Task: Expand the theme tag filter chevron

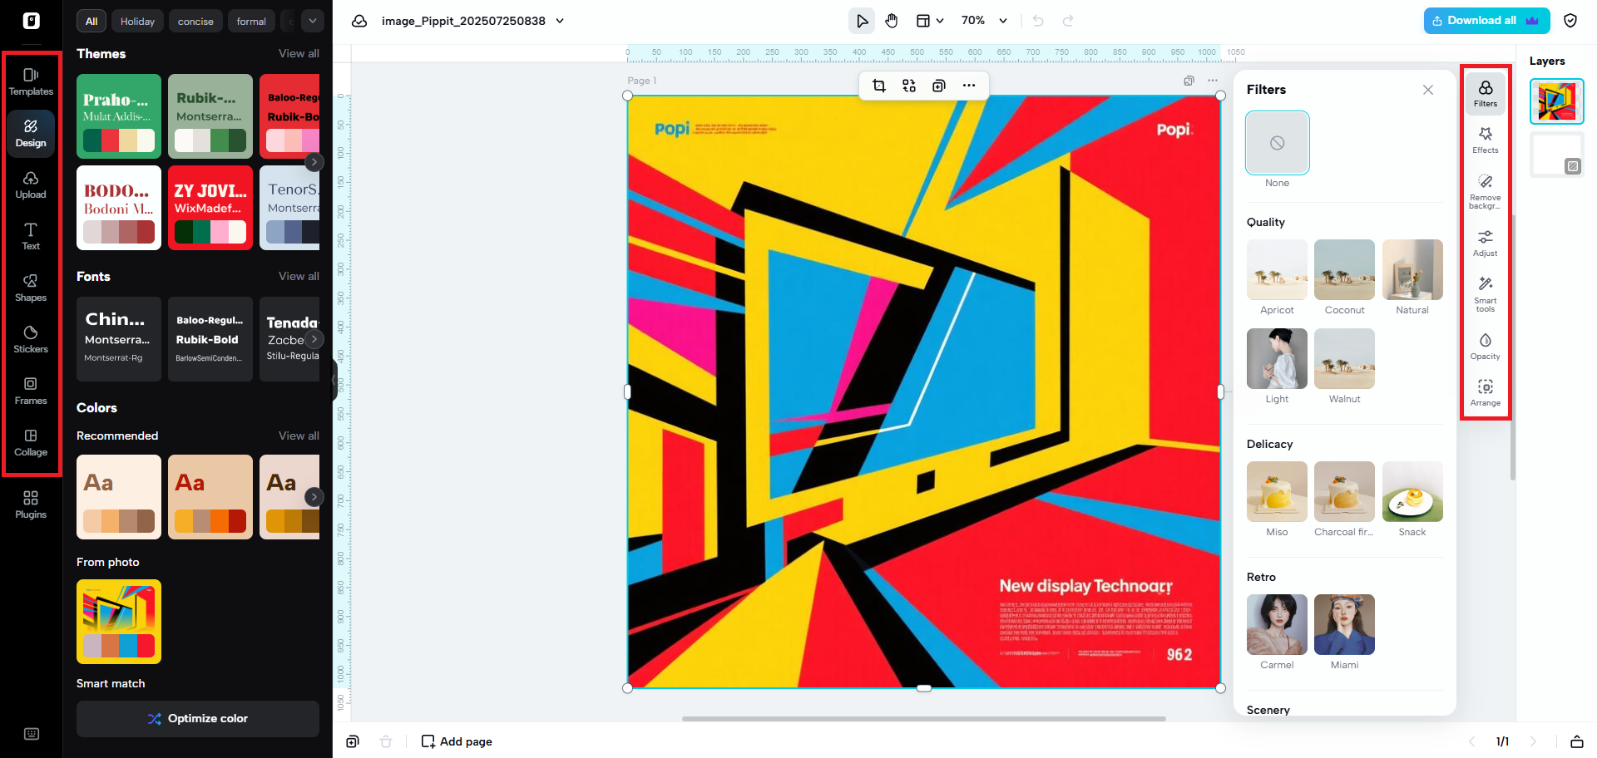Action: click(313, 21)
